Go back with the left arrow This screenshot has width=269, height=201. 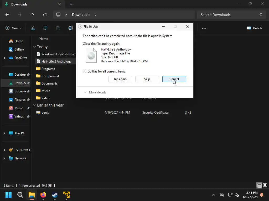(7, 15)
